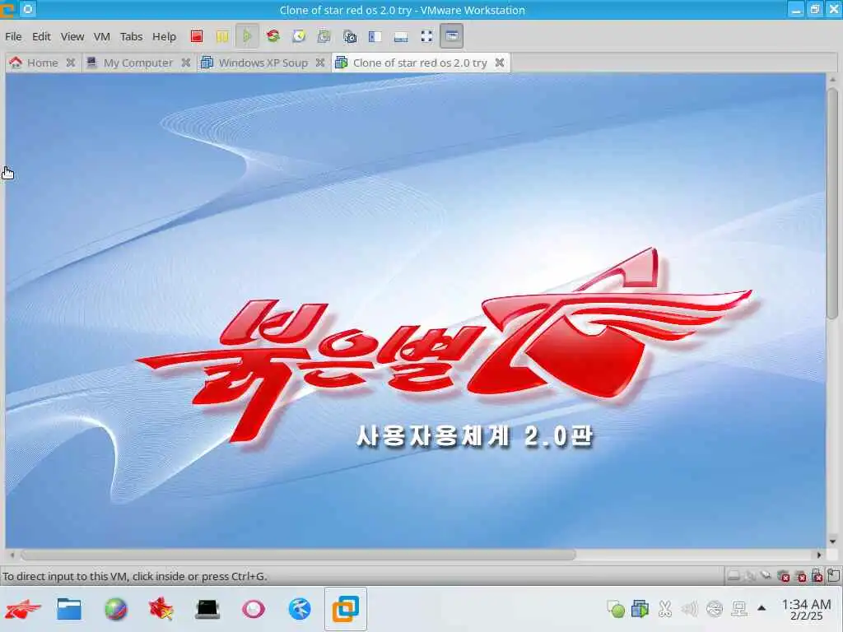The image size is (843, 632).
Task: Click the Unity/console view toolbar icon
Action: point(452,36)
